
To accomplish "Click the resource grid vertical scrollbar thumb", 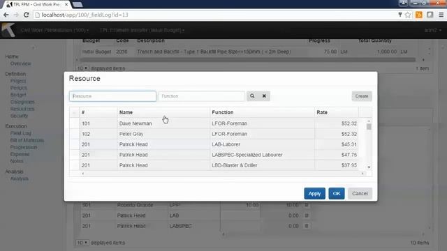I will tap(369, 127).
